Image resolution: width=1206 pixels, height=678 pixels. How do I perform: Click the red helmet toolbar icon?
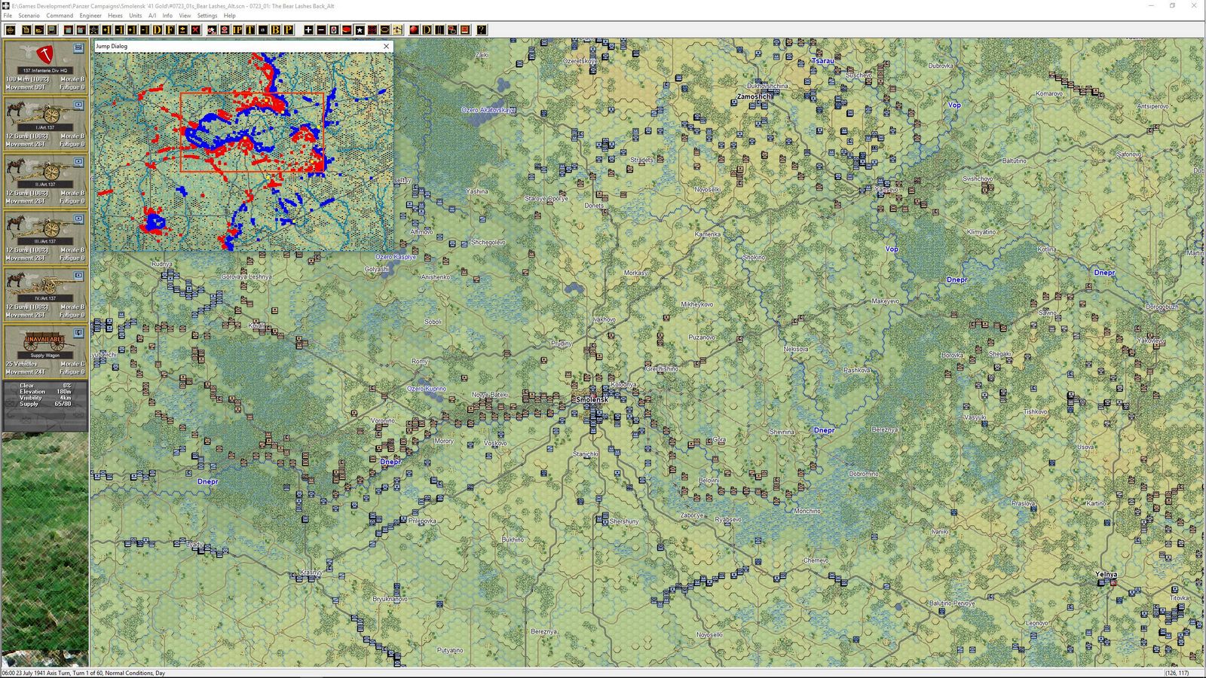click(347, 30)
